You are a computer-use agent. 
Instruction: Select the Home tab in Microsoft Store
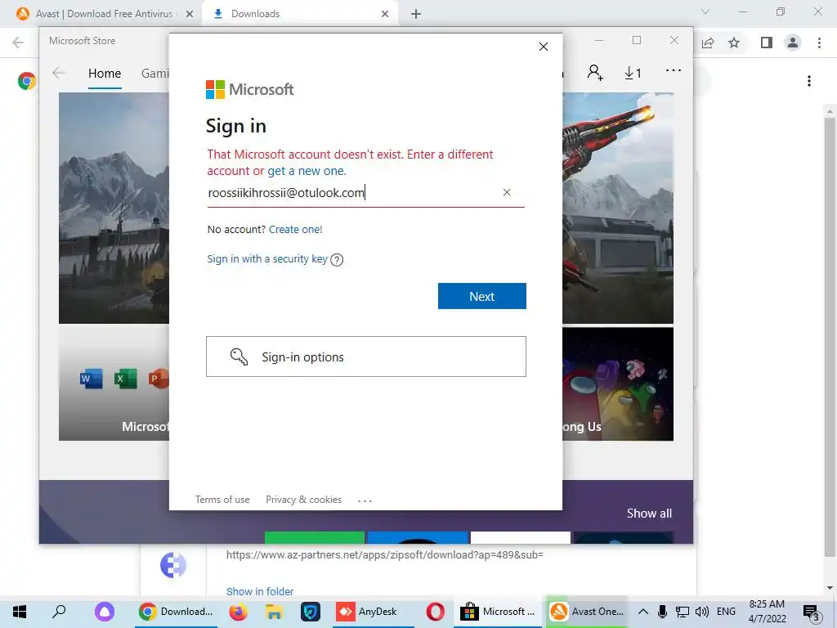click(x=105, y=73)
